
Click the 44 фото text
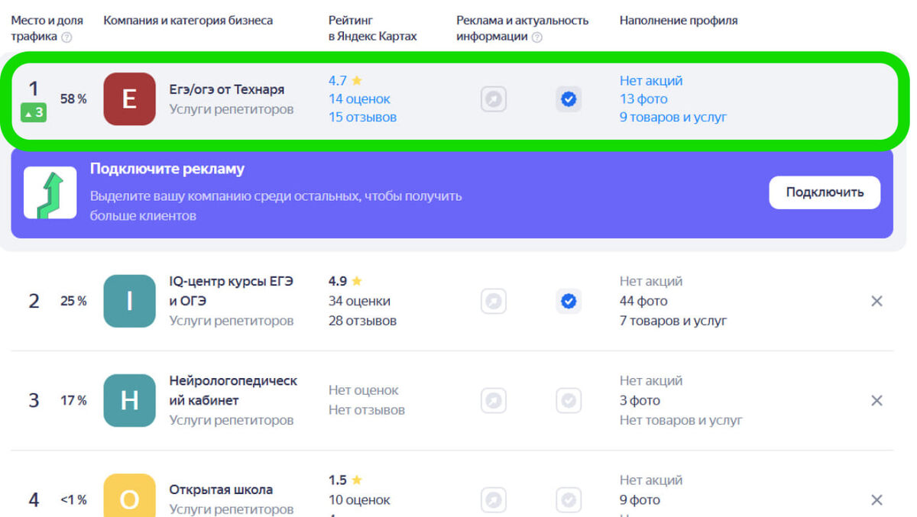click(643, 301)
